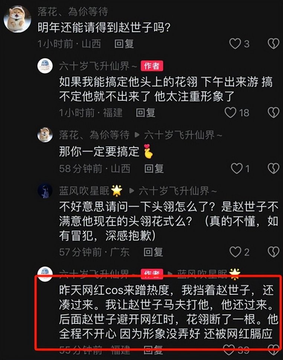This screenshot has height=360, width=283.
Task: Like 蓝风吹星眼's question about 头翎
Action: click(x=235, y=252)
